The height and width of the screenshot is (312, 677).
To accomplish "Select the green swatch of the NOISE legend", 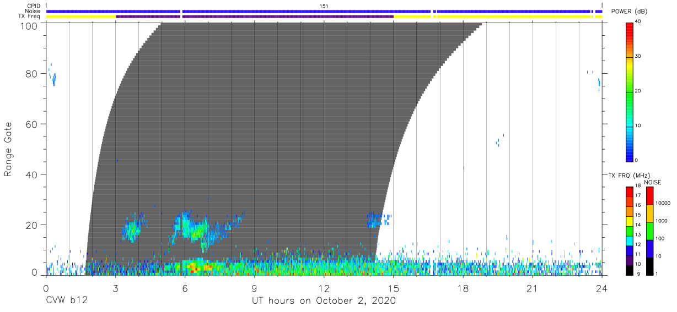I will 650,231.
